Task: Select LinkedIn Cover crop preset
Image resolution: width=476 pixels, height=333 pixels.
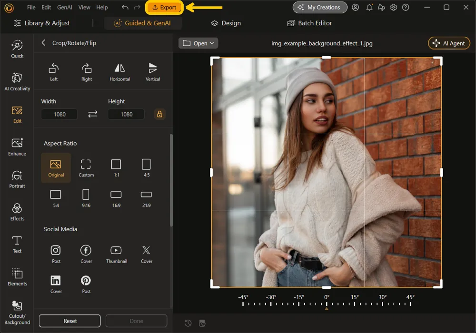Action: pos(56,284)
